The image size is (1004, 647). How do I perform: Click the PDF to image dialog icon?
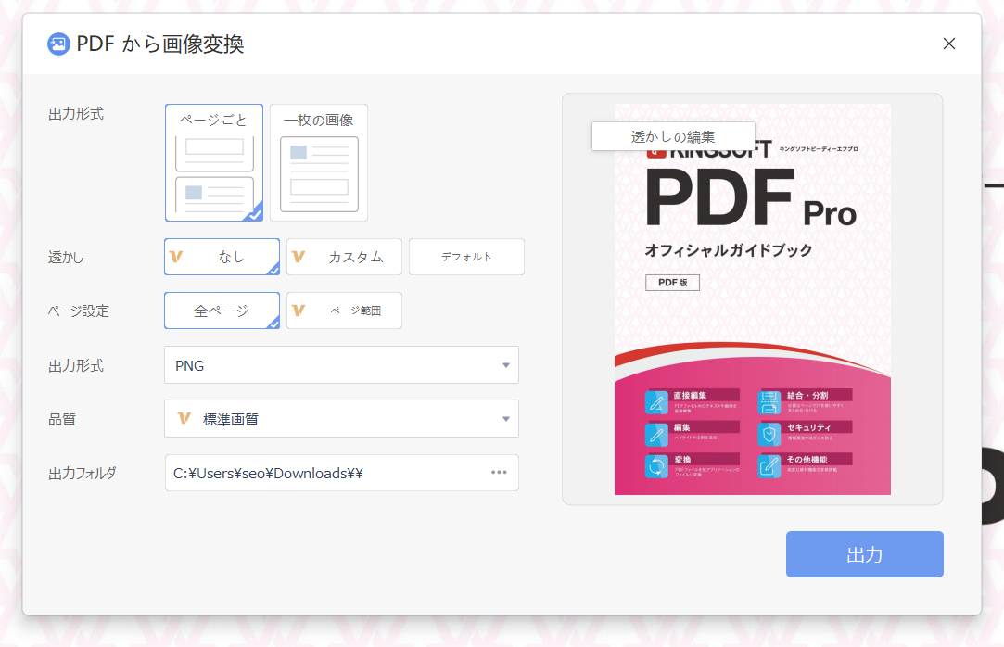[58, 44]
